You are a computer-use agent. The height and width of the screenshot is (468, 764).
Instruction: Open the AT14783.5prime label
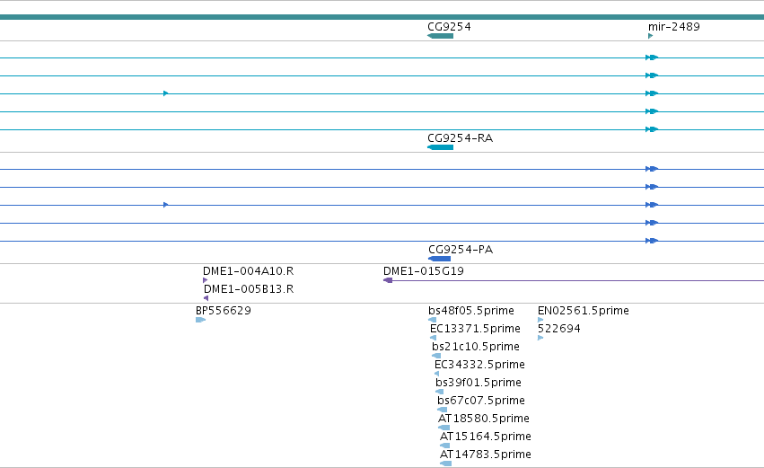point(486,455)
